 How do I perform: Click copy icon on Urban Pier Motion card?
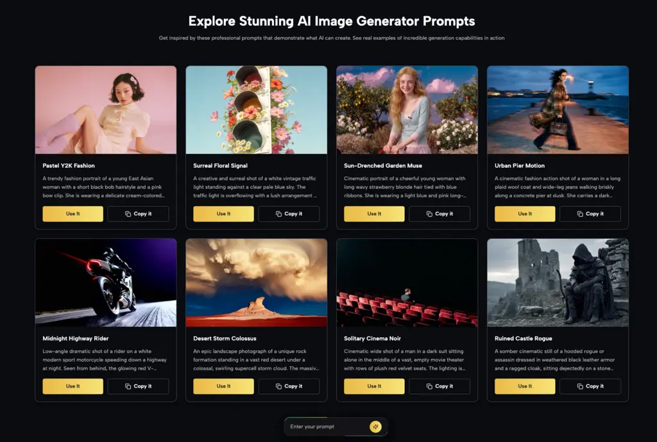[580, 214]
